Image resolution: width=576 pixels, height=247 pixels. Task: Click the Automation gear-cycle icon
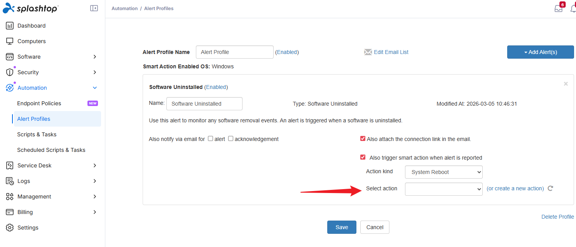(10, 88)
